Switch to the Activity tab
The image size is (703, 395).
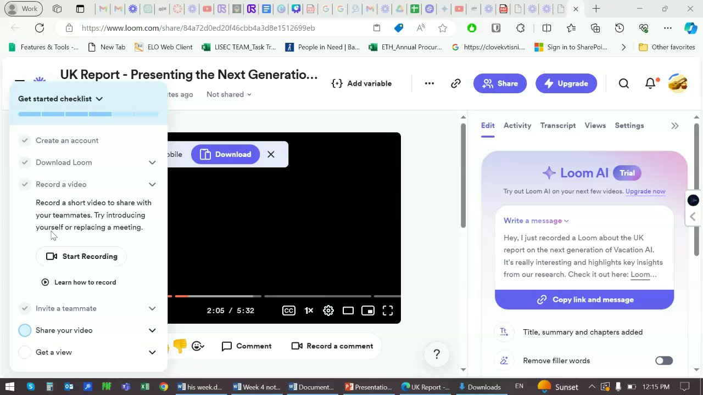[x=517, y=126]
